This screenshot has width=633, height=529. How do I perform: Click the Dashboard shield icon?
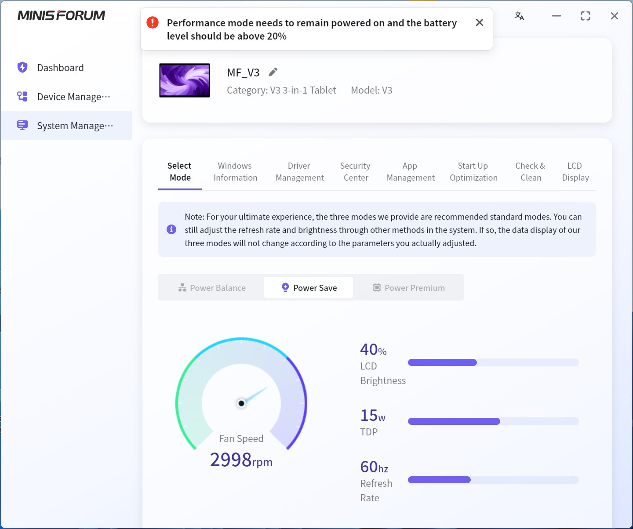pyautogui.click(x=22, y=68)
